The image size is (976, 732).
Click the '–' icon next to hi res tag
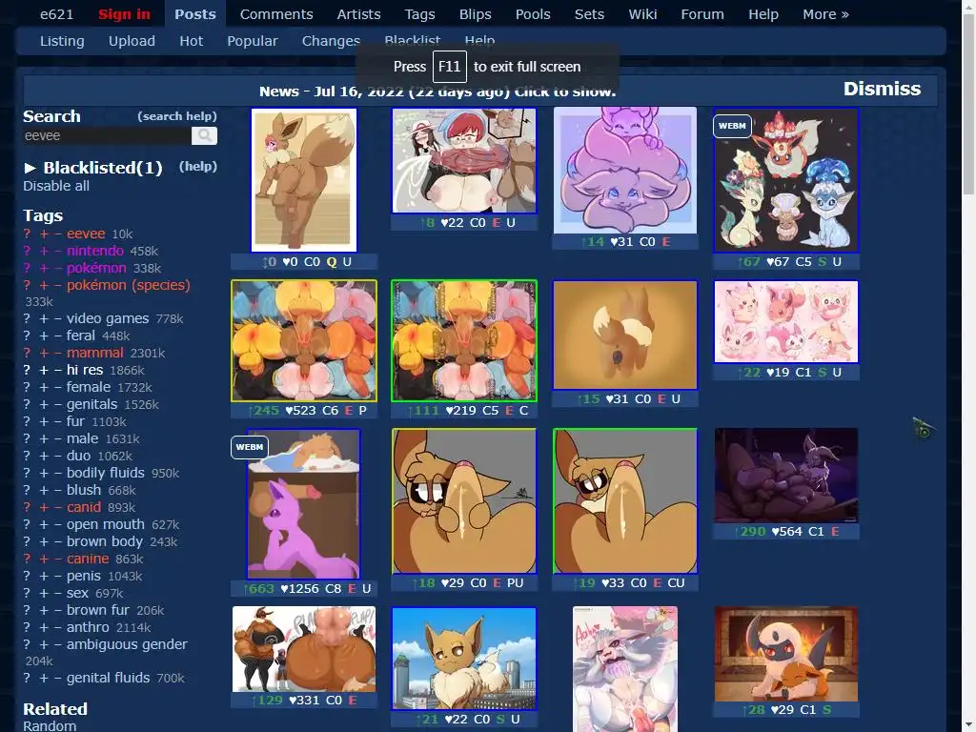[x=58, y=371]
